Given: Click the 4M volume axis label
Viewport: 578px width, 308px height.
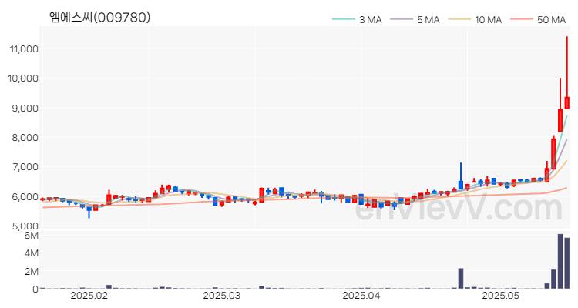Looking at the screenshot, I should 31,253.
